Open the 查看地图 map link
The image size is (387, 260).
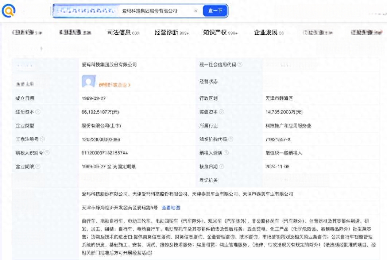coord(171,208)
